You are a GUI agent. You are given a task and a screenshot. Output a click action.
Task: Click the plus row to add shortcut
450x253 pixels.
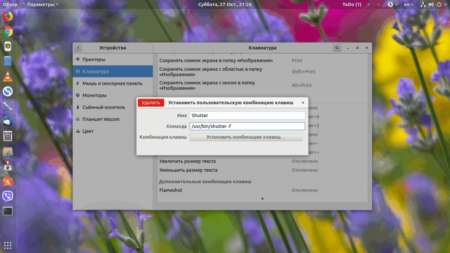(x=263, y=199)
